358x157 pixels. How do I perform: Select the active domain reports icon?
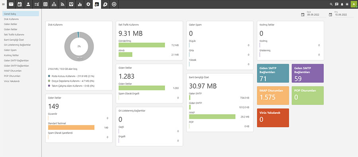point(97,4)
